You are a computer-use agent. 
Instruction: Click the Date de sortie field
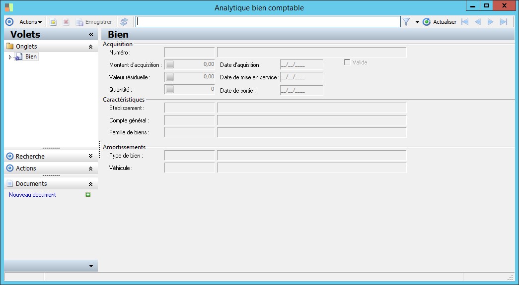(301, 91)
